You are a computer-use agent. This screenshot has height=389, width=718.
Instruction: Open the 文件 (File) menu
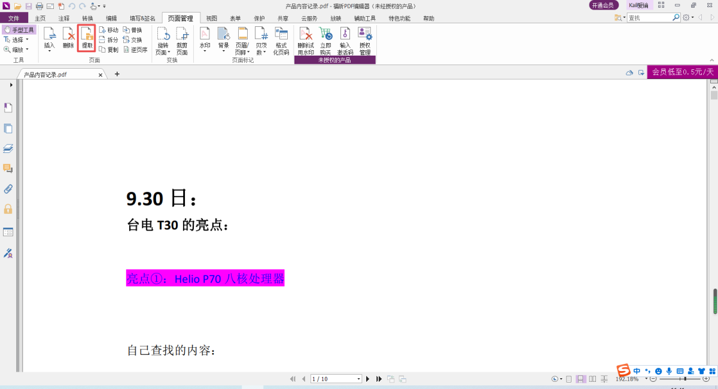13,19
